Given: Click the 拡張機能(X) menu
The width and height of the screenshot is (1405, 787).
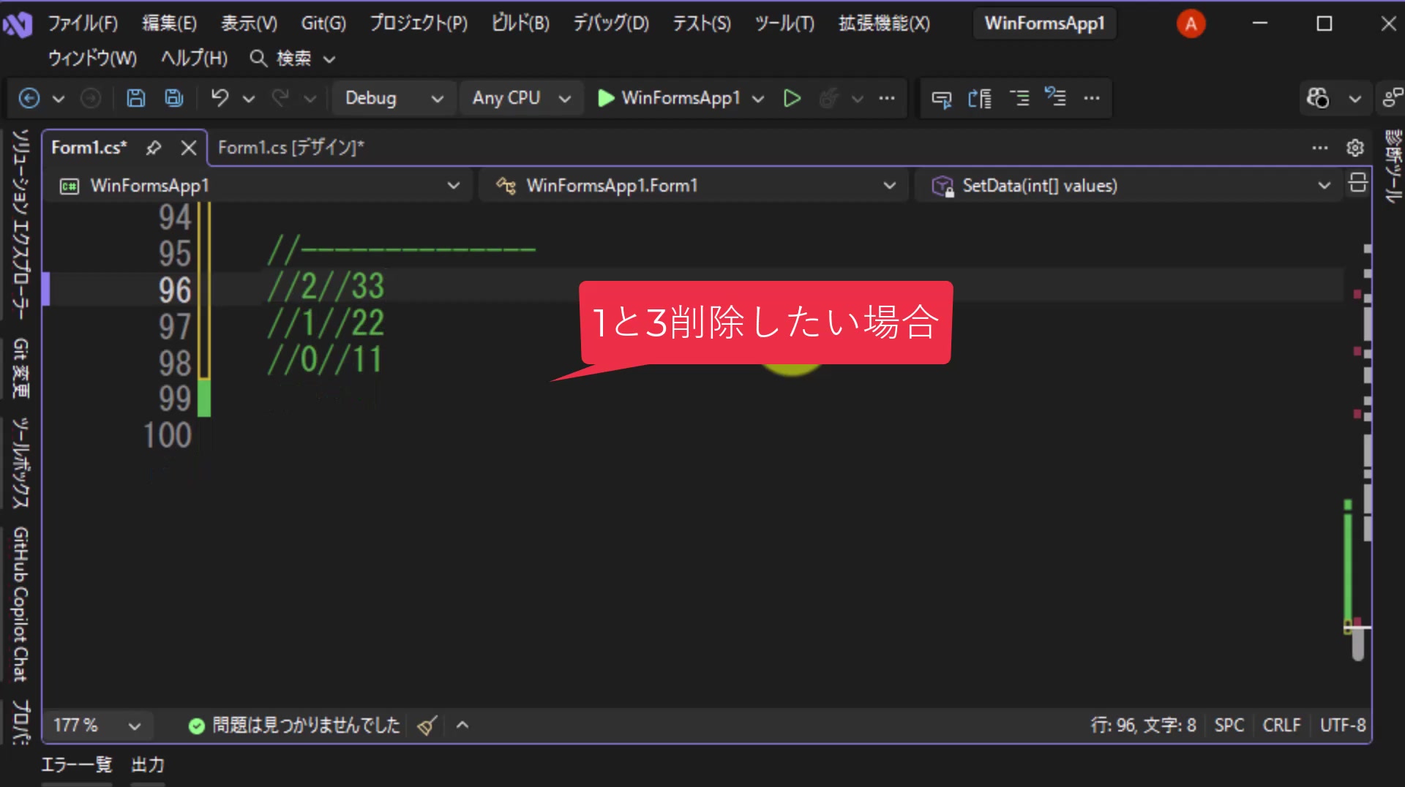Looking at the screenshot, I should (x=884, y=23).
